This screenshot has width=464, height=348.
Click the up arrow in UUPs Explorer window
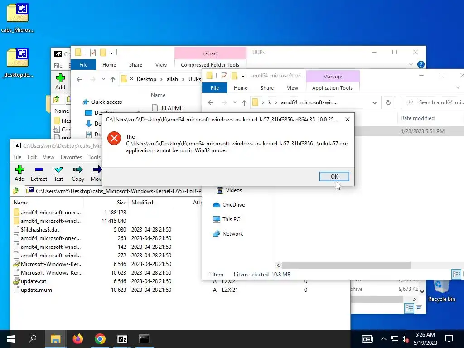pos(113,79)
